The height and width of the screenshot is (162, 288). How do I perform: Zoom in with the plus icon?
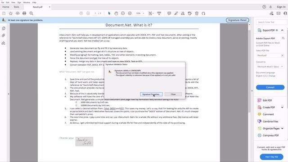tap(130, 13)
